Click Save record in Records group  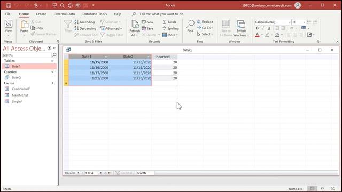pyautogui.click(x=147, y=28)
